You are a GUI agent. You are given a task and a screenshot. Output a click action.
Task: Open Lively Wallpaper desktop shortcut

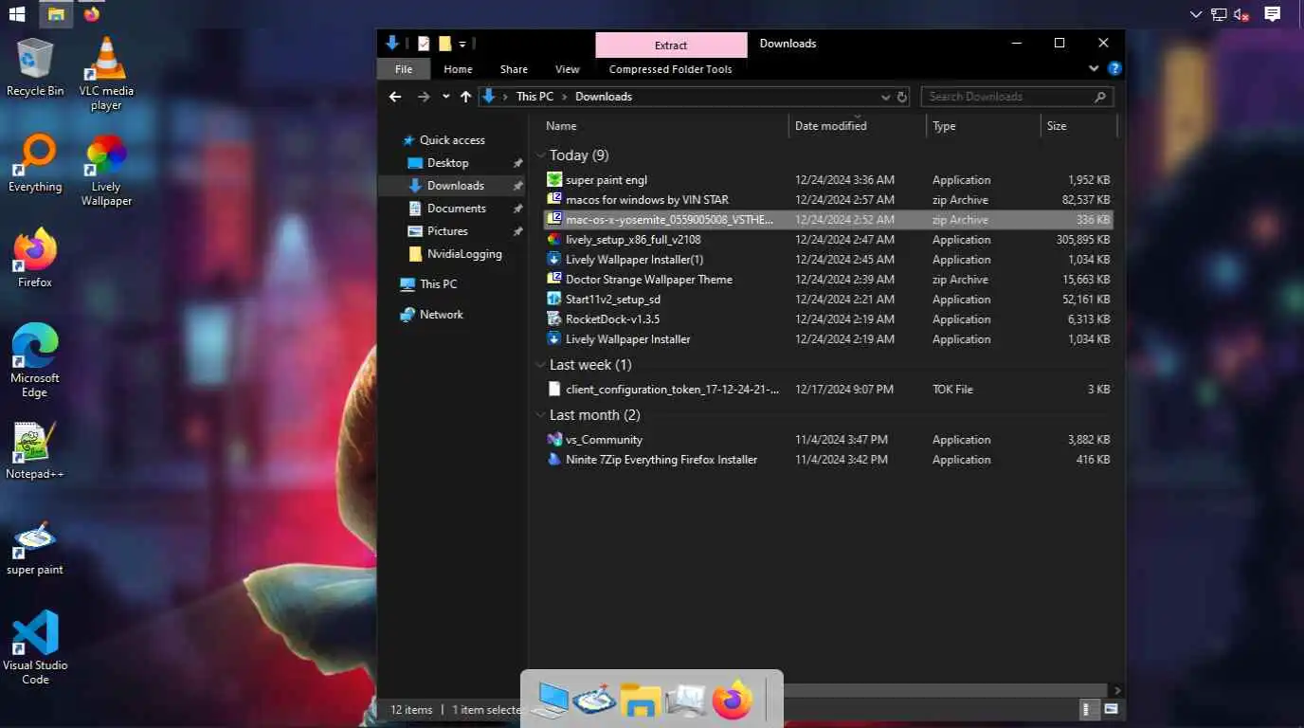pyautogui.click(x=106, y=170)
